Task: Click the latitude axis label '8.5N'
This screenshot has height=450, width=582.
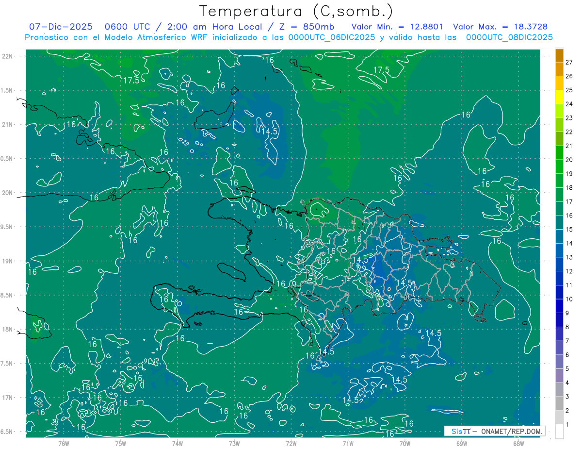Action: click(x=7, y=295)
